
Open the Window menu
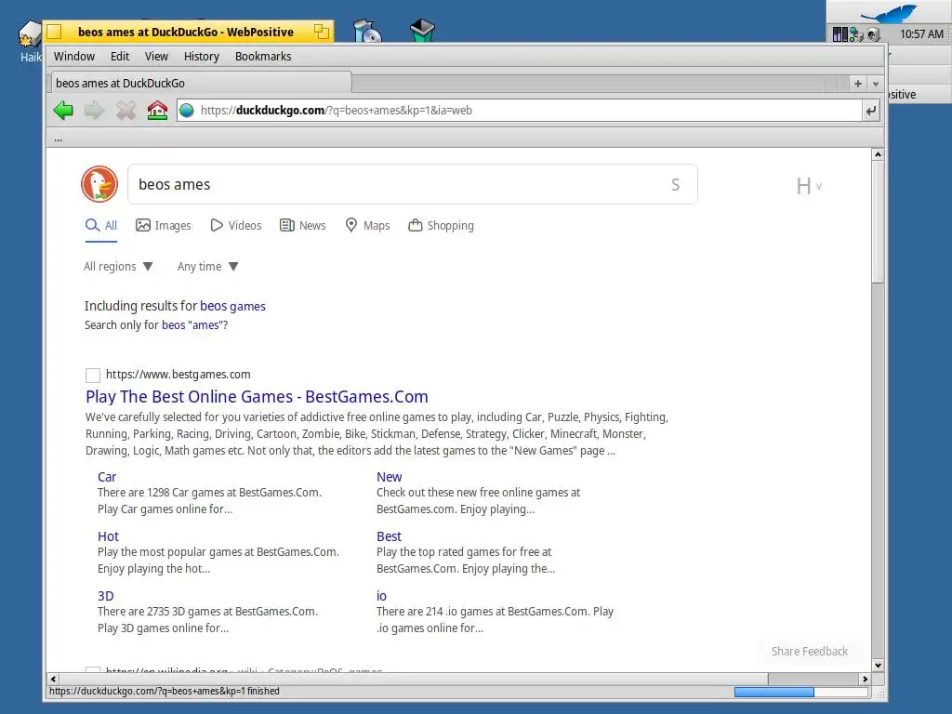click(74, 57)
